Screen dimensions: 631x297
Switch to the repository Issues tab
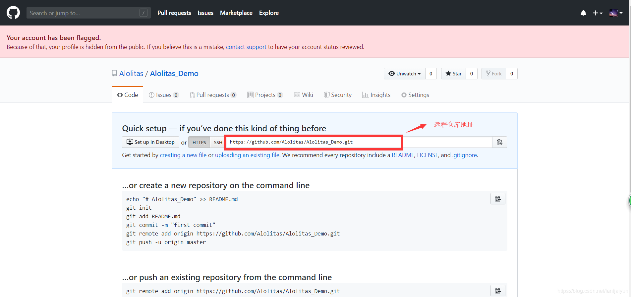pos(164,95)
